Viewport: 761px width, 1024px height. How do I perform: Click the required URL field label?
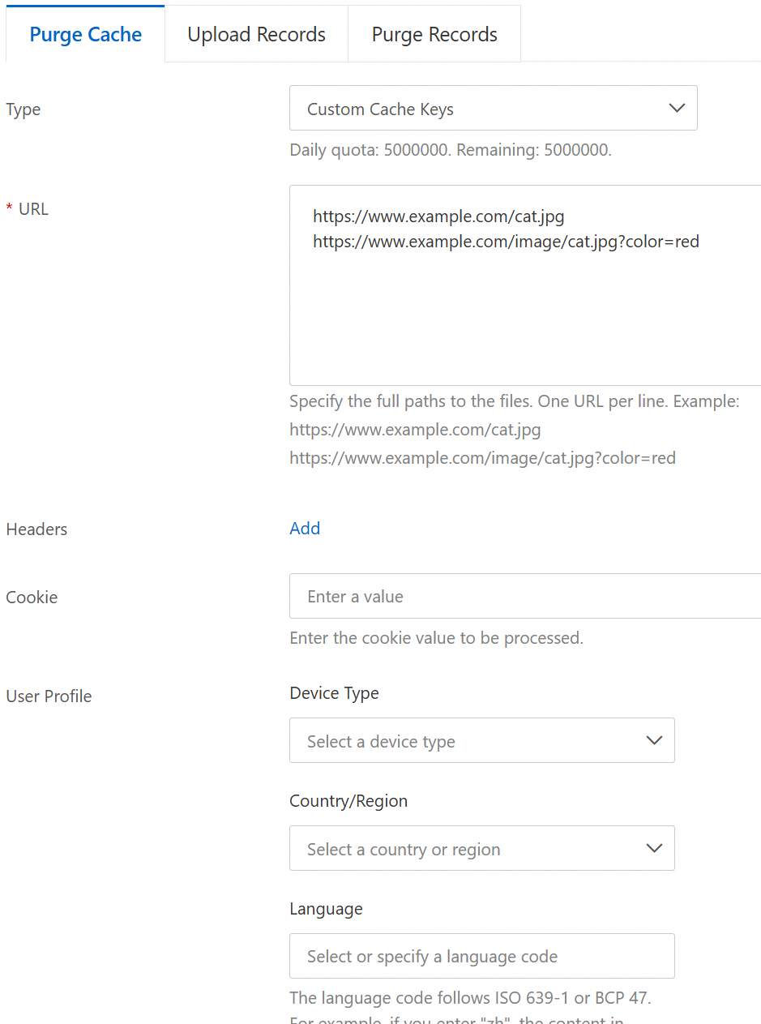[33, 209]
